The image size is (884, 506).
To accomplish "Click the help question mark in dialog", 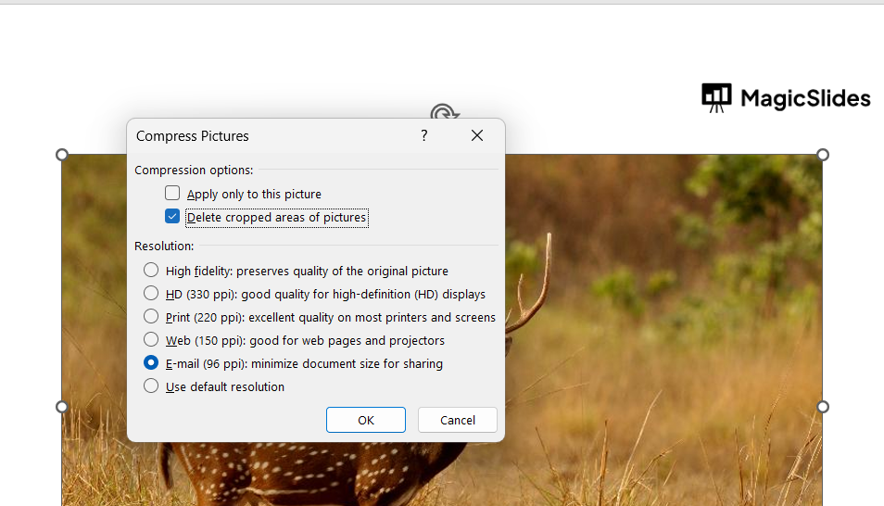I will pyautogui.click(x=424, y=135).
